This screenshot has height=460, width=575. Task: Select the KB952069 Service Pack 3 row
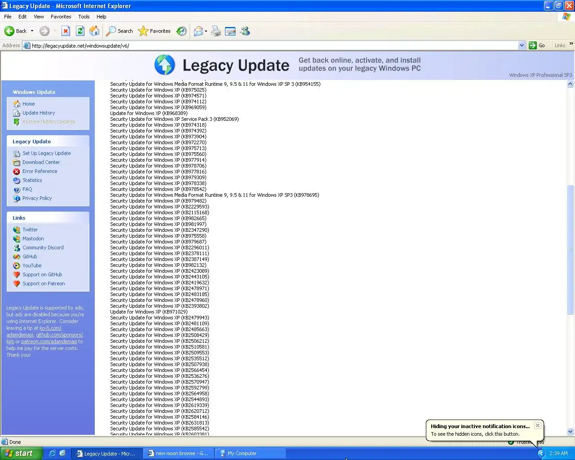pos(174,119)
